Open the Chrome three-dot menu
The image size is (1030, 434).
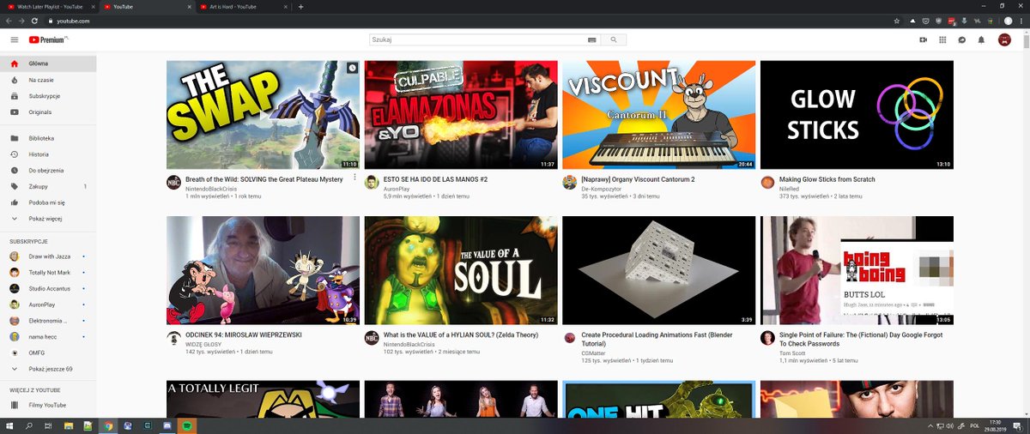pos(1021,20)
